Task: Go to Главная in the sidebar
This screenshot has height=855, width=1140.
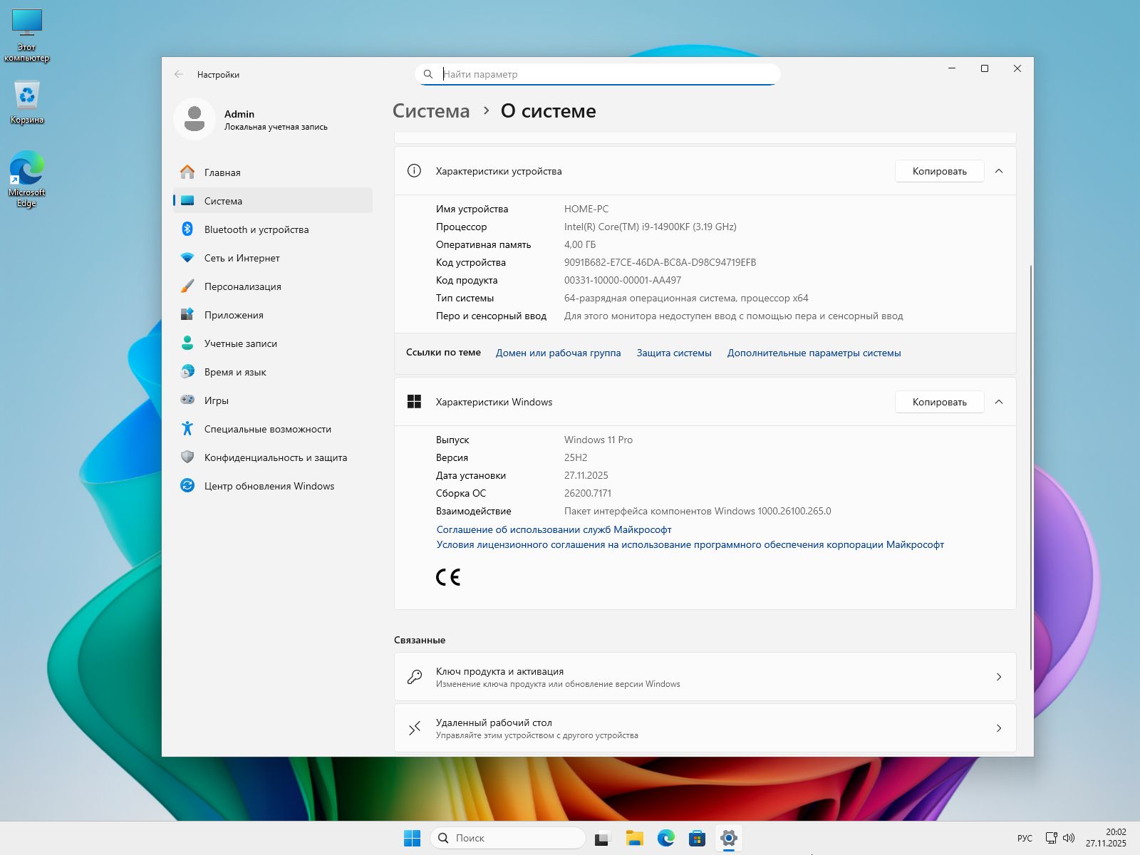Action: pyautogui.click(x=222, y=172)
